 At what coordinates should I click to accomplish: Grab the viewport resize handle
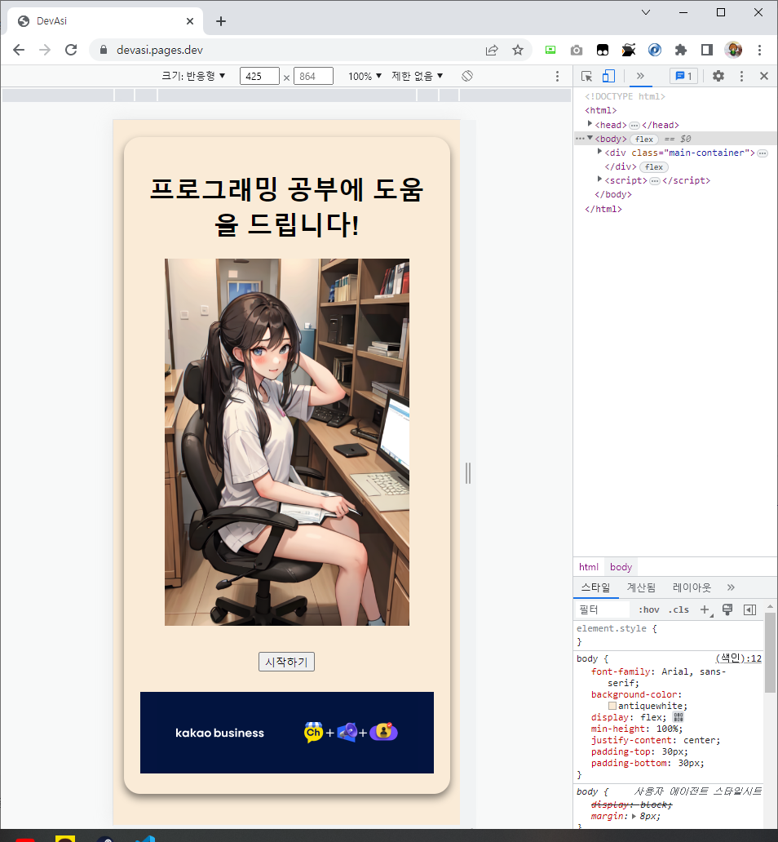[x=467, y=472]
